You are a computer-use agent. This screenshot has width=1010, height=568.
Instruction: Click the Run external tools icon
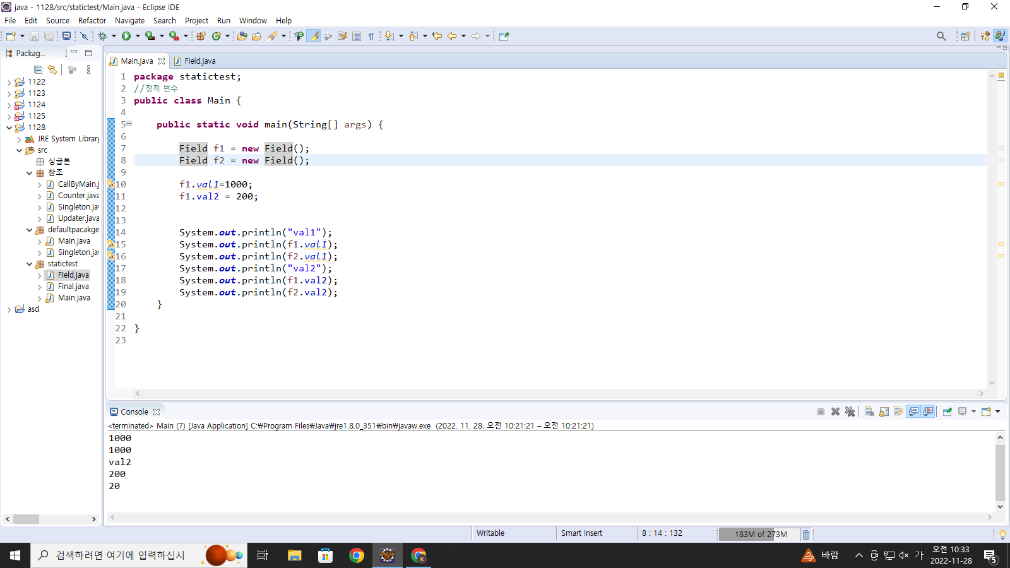tap(174, 36)
